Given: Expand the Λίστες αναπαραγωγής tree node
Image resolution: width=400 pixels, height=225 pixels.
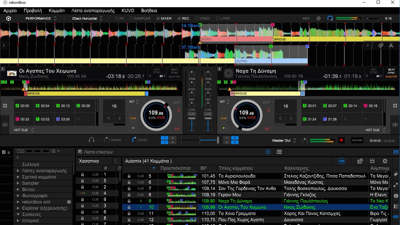Looking at the screenshot, I should (x=18, y=171).
